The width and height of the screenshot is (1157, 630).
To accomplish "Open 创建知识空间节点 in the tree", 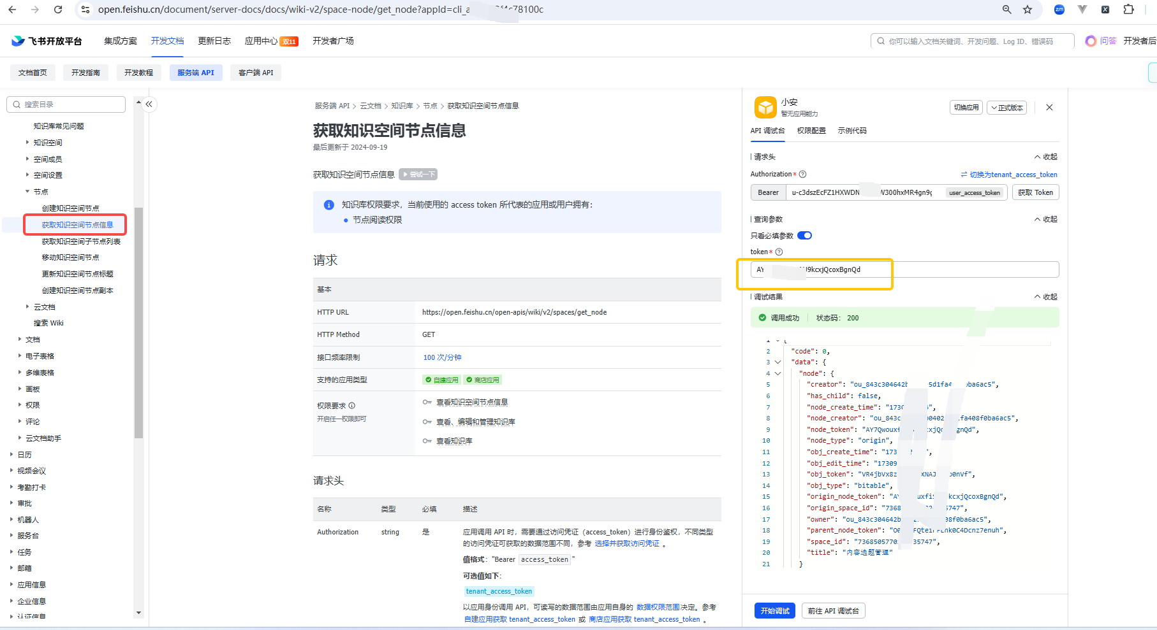I will click(x=71, y=208).
